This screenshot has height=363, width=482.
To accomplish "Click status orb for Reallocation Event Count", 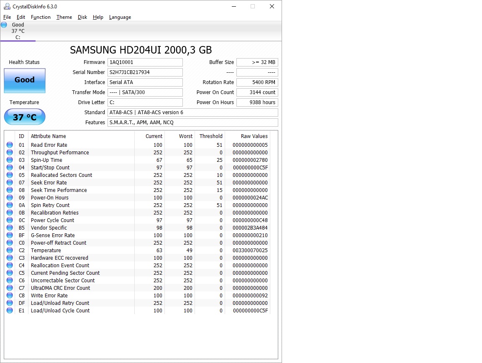I will pos(10,265).
